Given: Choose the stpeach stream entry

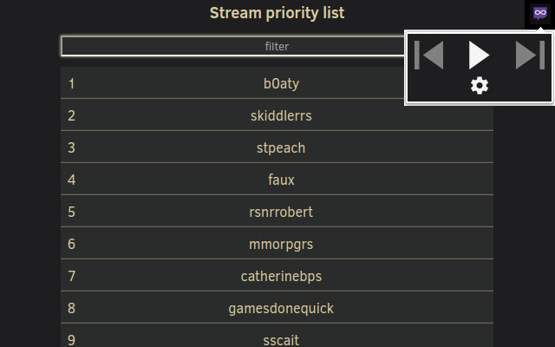Looking at the screenshot, I should coord(277,147).
